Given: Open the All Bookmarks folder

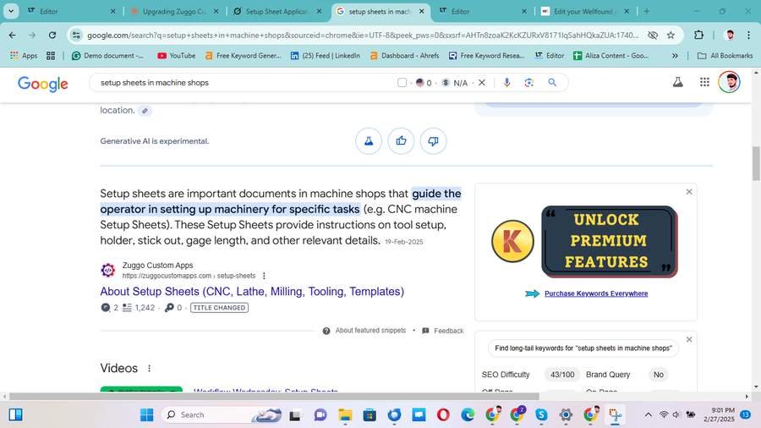Looking at the screenshot, I should [x=725, y=56].
